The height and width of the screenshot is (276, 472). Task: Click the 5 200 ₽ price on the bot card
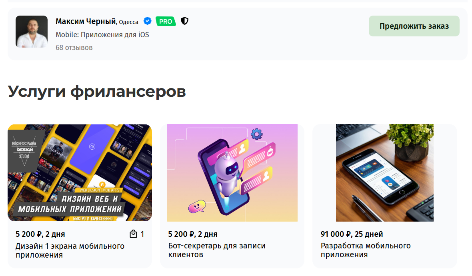pos(193,234)
